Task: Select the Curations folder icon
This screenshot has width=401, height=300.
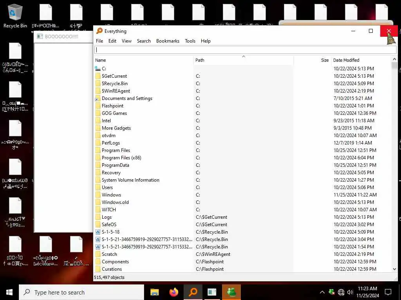Action: [x=98, y=269]
